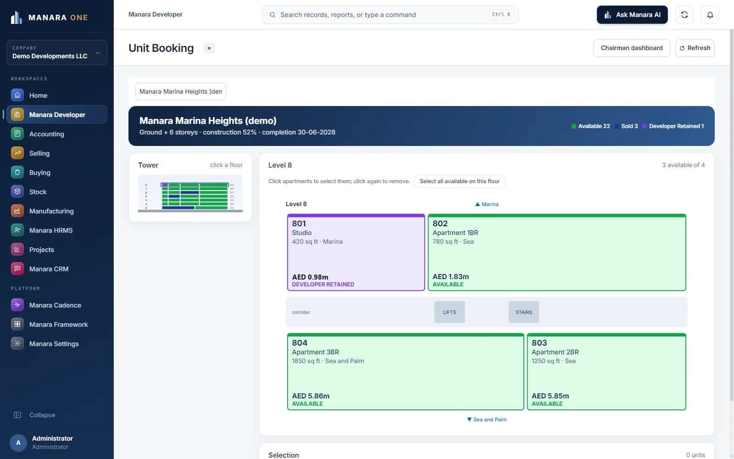
Task: Focus the search records input field
Action: [x=390, y=15]
